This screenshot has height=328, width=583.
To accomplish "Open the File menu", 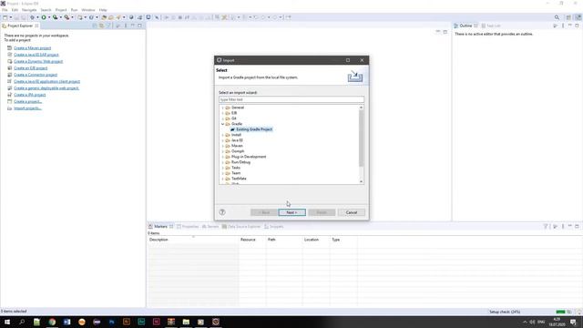I will [5, 10].
